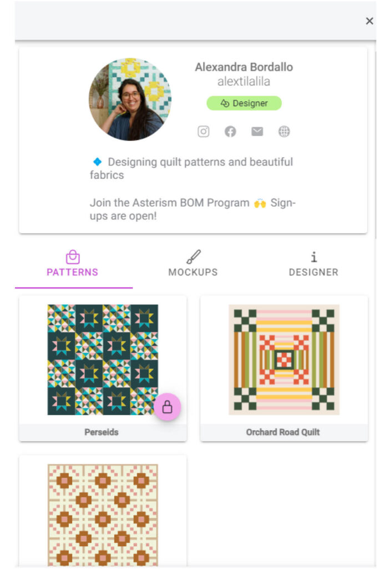Click the shopping bag icon above Patterns
This screenshot has height=569, width=390.
point(73,257)
